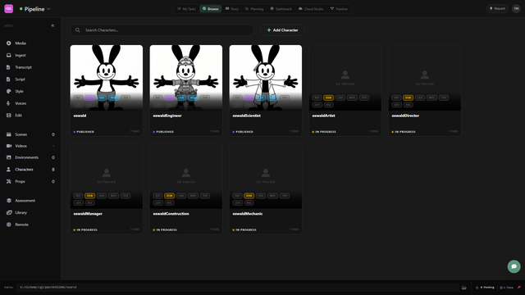Viewport: 525px width, 295px height.
Task: Open the Cloud Studio tab
Action: pyautogui.click(x=311, y=9)
